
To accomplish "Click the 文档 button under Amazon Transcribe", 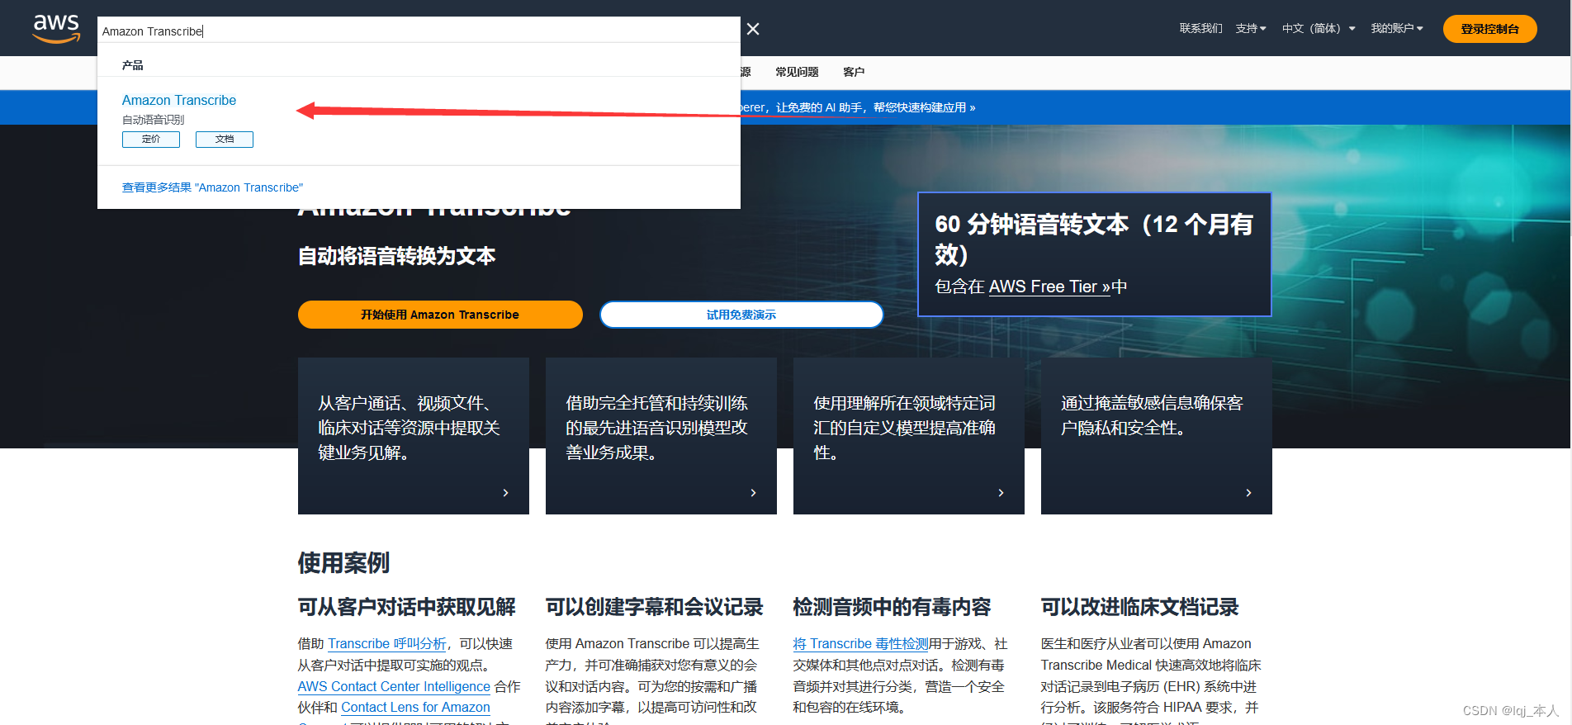I will click(225, 139).
